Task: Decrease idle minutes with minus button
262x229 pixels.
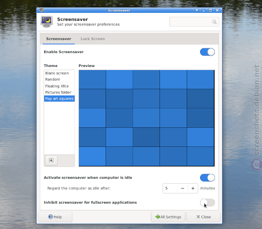Action: 183,188
